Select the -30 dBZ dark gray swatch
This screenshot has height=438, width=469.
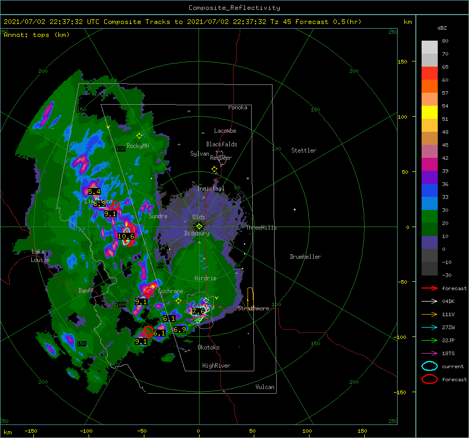pos(429,269)
